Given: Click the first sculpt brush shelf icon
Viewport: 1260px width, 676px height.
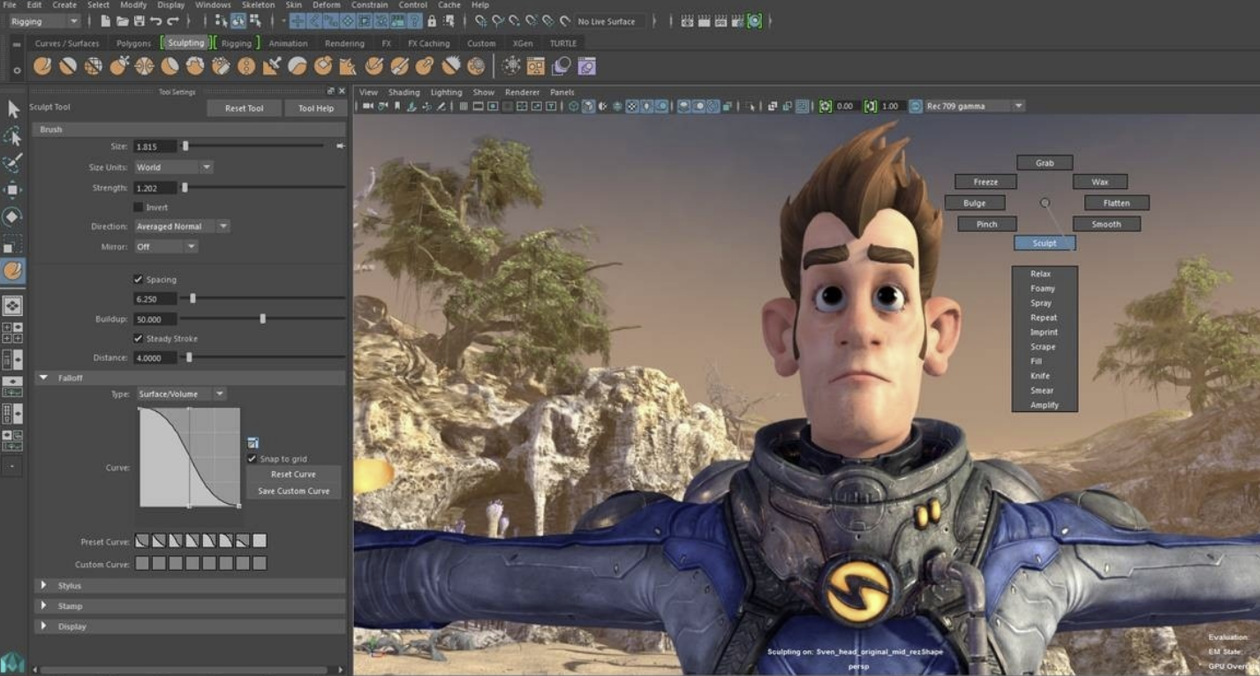Looking at the screenshot, I should [42, 66].
